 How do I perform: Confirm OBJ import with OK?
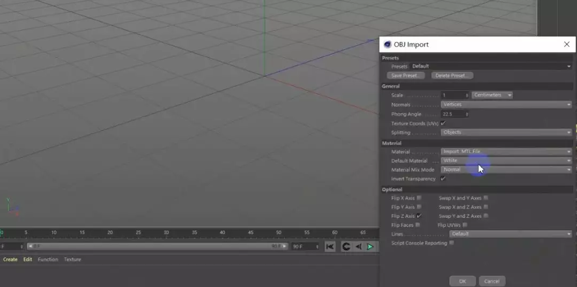coord(463,281)
